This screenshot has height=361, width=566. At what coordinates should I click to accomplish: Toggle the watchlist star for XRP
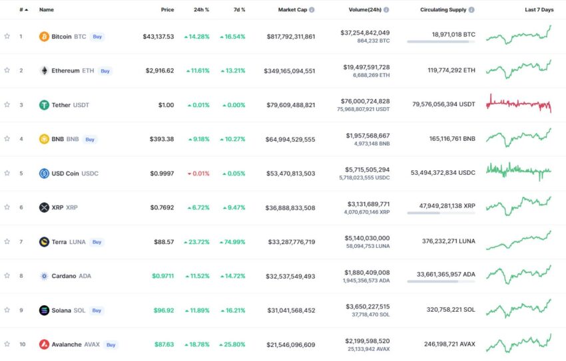[x=7, y=207]
